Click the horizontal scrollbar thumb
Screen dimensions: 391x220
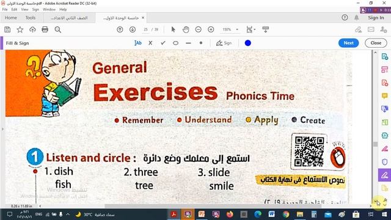coord(213,206)
